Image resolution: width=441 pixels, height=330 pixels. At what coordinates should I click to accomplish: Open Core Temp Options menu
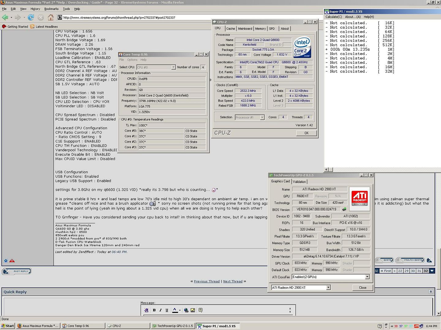click(x=132, y=60)
